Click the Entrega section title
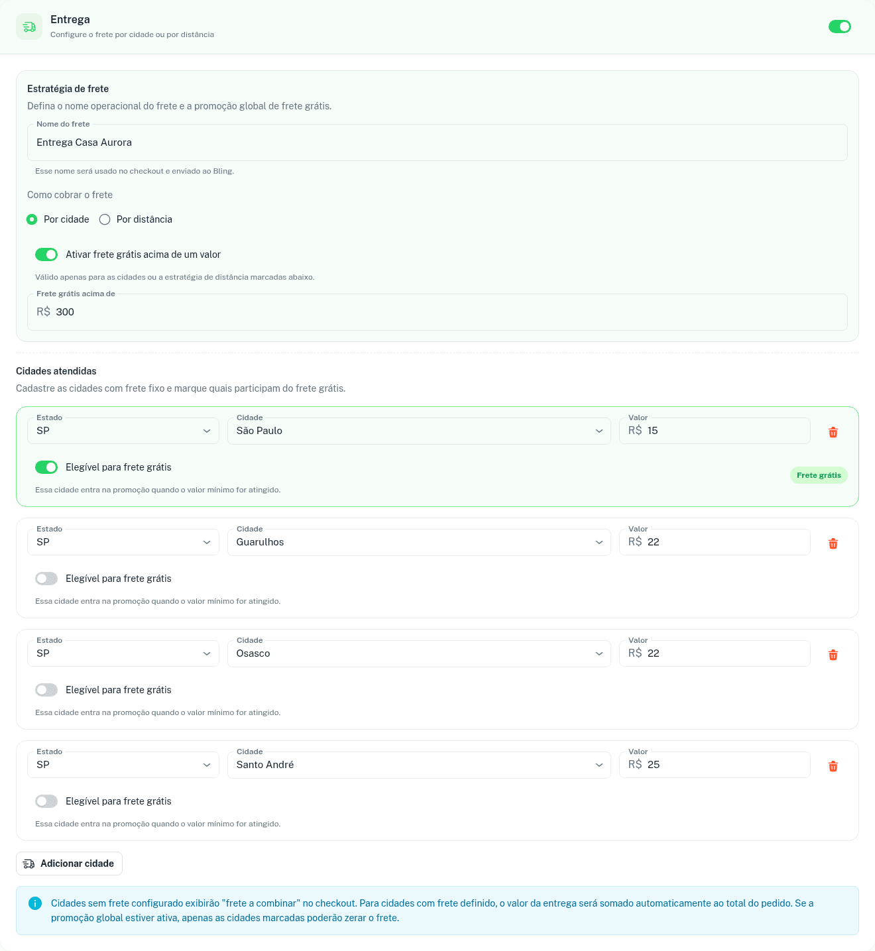The height and width of the screenshot is (951, 875). coord(70,20)
